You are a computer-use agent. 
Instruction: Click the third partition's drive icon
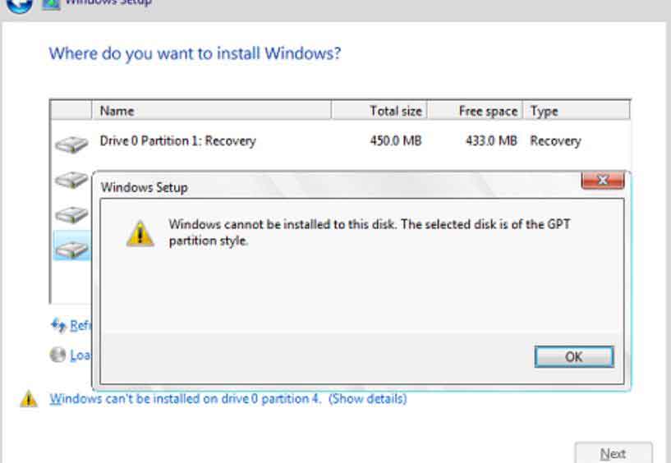tap(71, 213)
